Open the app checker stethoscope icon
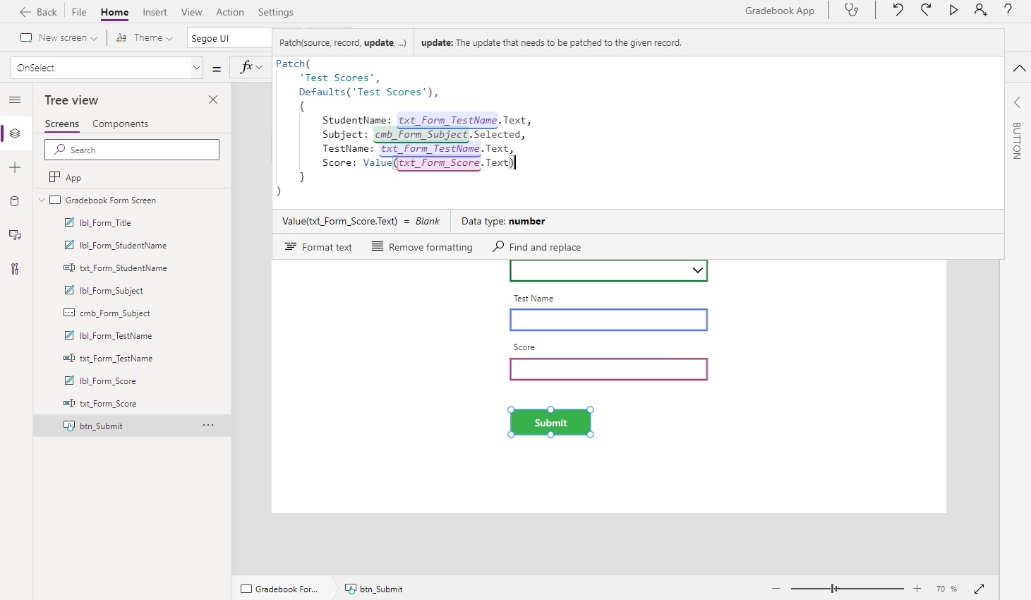 [x=851, y=11]
